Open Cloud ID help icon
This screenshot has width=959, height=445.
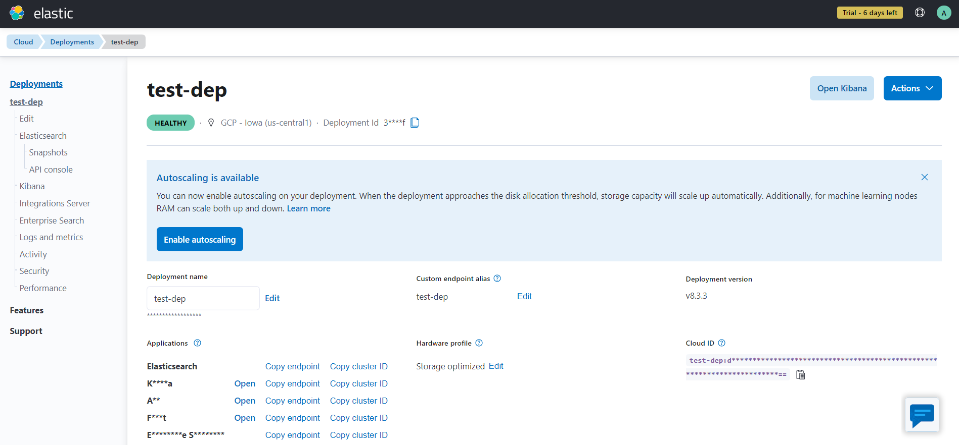point(721,343)
